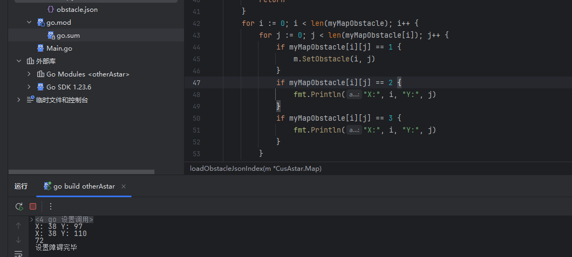572x257 pixels.
Task: Click the down arrow in console gutter
Action: (18, 240)
